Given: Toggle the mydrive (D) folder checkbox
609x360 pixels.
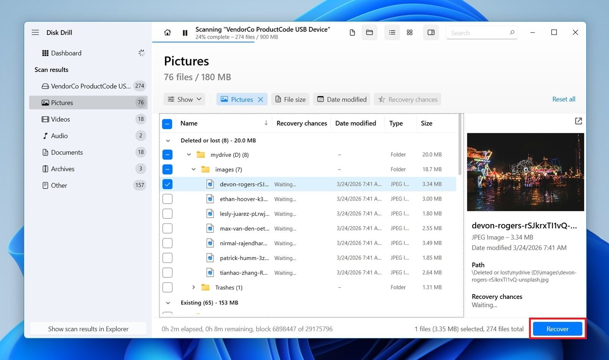Looking at the screenshot, I should click(167, 154).
